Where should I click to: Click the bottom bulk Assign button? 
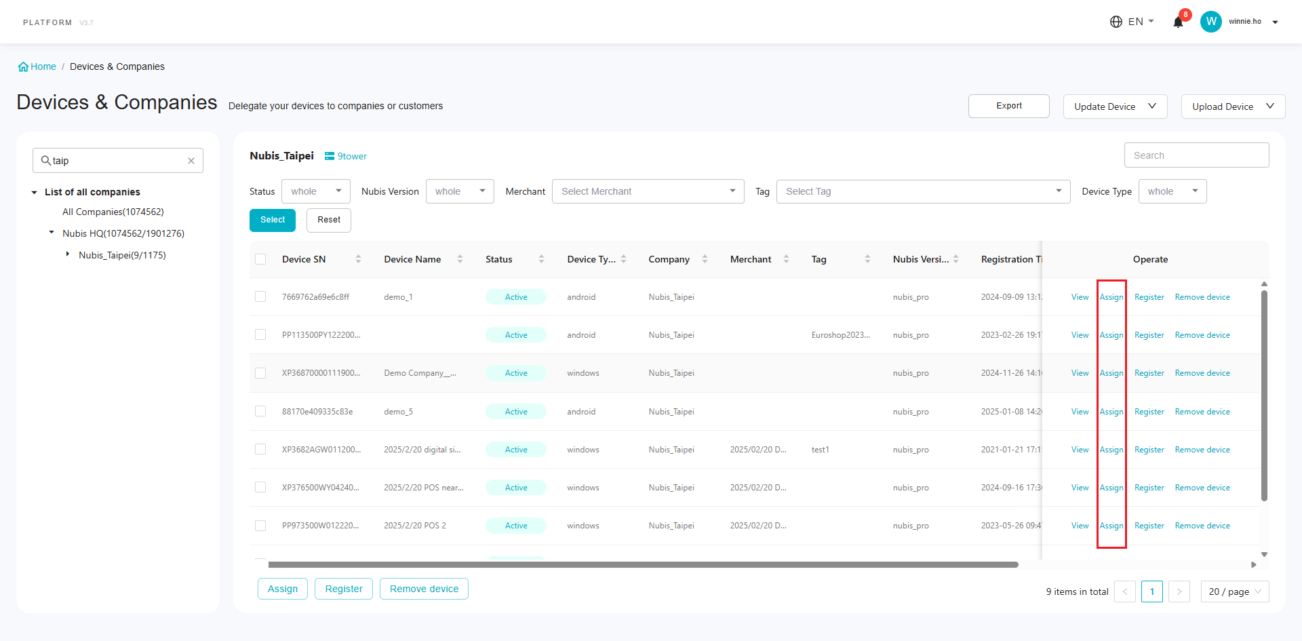(x=283, y=589)
